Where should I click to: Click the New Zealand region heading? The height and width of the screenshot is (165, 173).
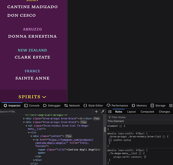(32, 50)
